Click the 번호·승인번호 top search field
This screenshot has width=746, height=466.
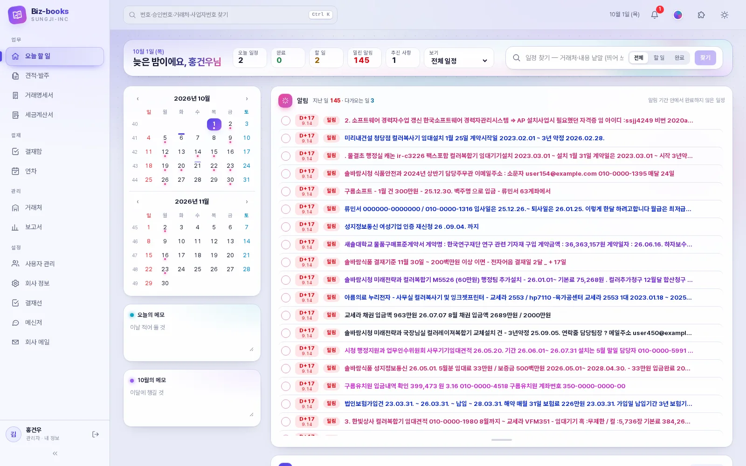click(230, 15)
